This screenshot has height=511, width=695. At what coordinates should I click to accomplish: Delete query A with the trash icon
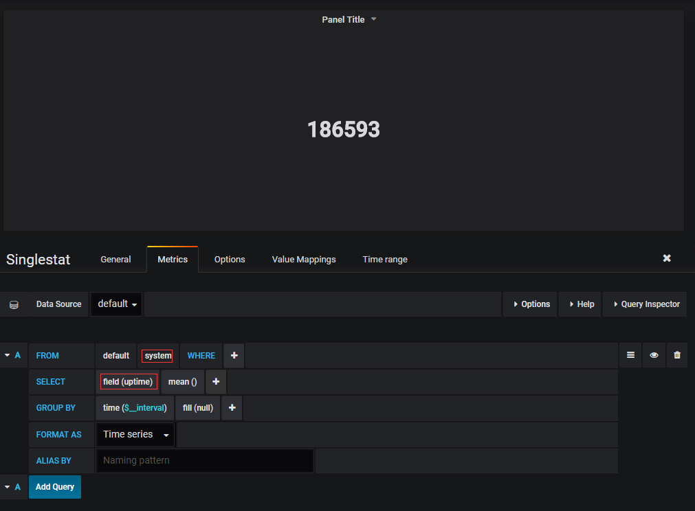(x=677, y=355)
